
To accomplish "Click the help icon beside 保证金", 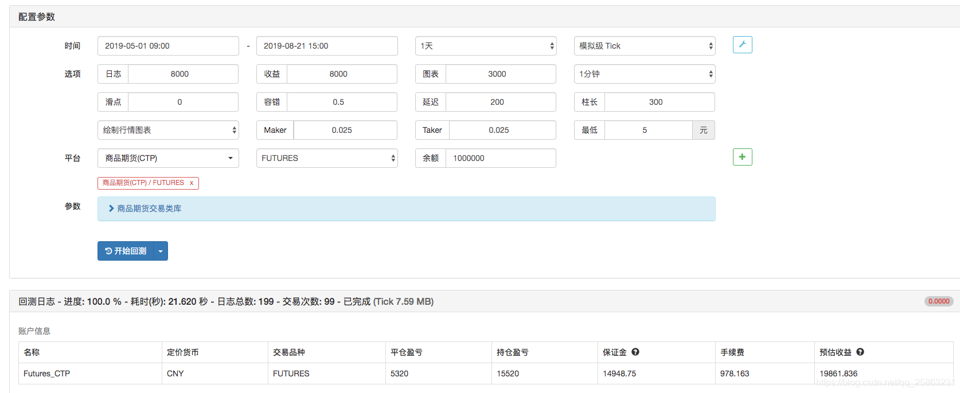I will [x=635, y=352].
